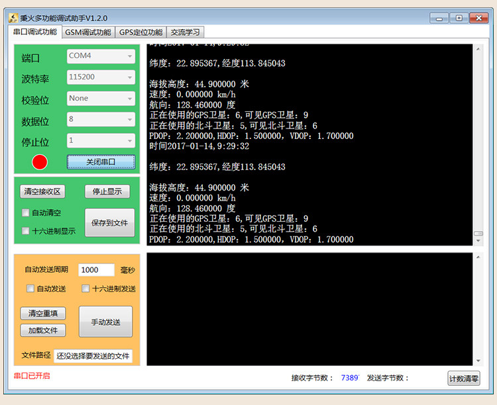Open the 校验位 None dropdown

101,99
